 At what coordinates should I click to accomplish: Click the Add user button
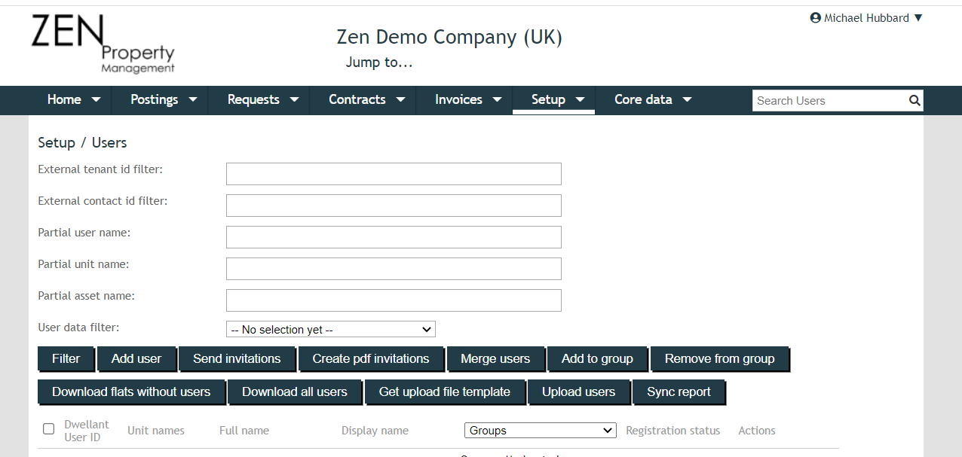pos(136,358)
